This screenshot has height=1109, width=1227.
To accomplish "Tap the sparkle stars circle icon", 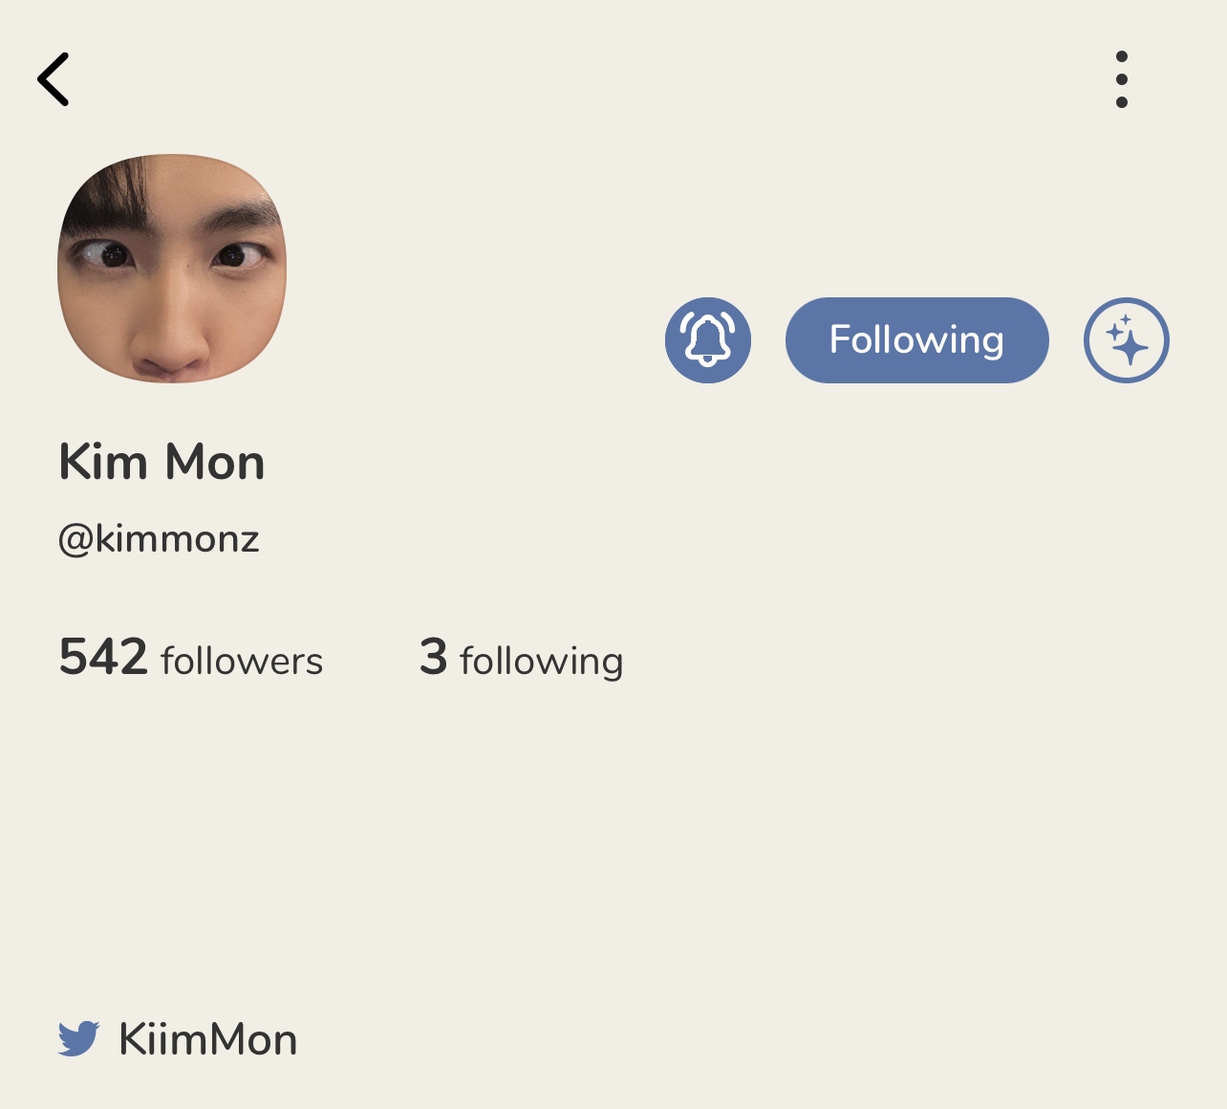I will 1126,340.
